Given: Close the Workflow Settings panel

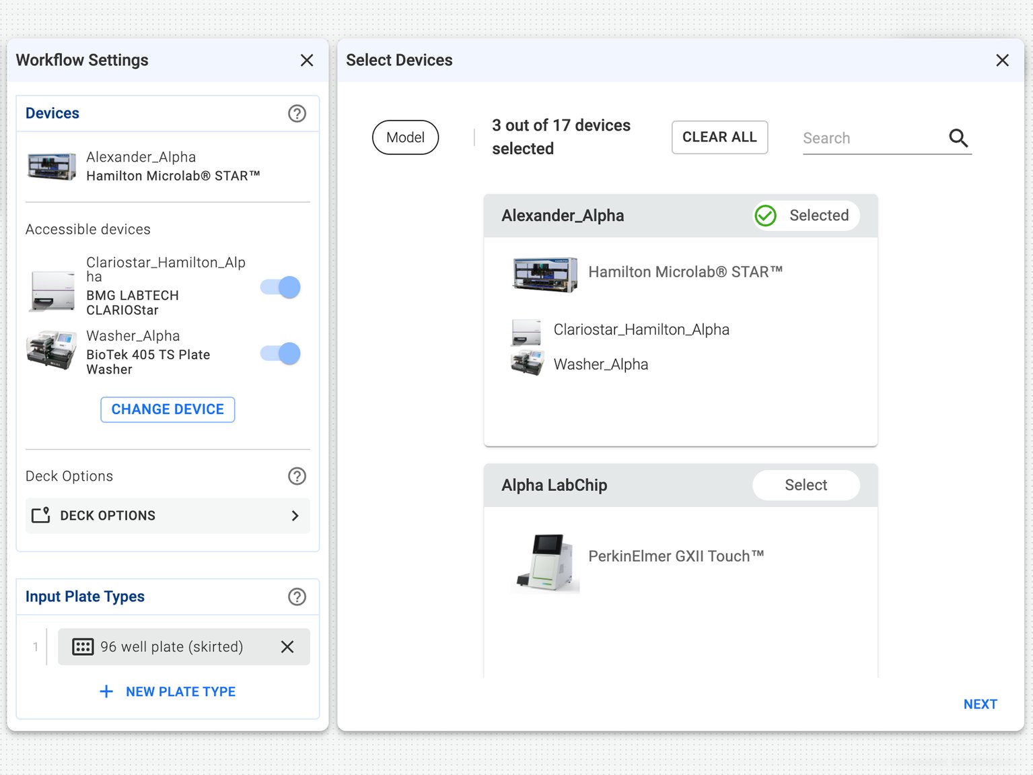Looking at the screenshot, I should pyautogui.click(x=307, y=61).
